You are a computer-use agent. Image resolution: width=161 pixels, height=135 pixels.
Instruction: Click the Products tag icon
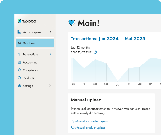19,78
